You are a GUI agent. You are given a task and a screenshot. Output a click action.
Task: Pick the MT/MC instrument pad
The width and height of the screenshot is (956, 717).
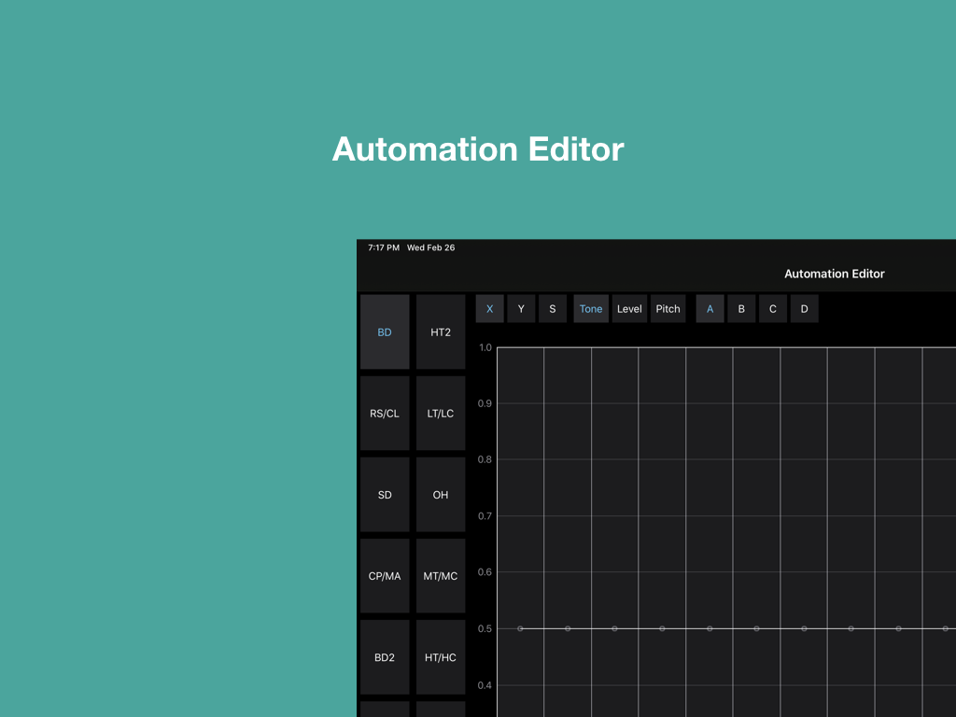[x=441, y=576]
